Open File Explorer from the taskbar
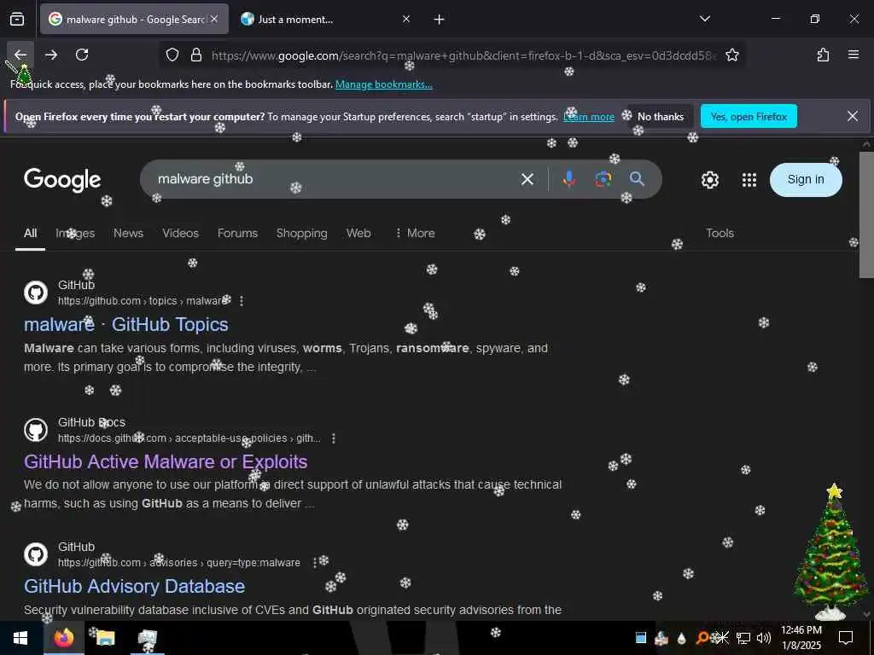Image resolution: width=874 pixels, height=655 pixels. point(105,638)
